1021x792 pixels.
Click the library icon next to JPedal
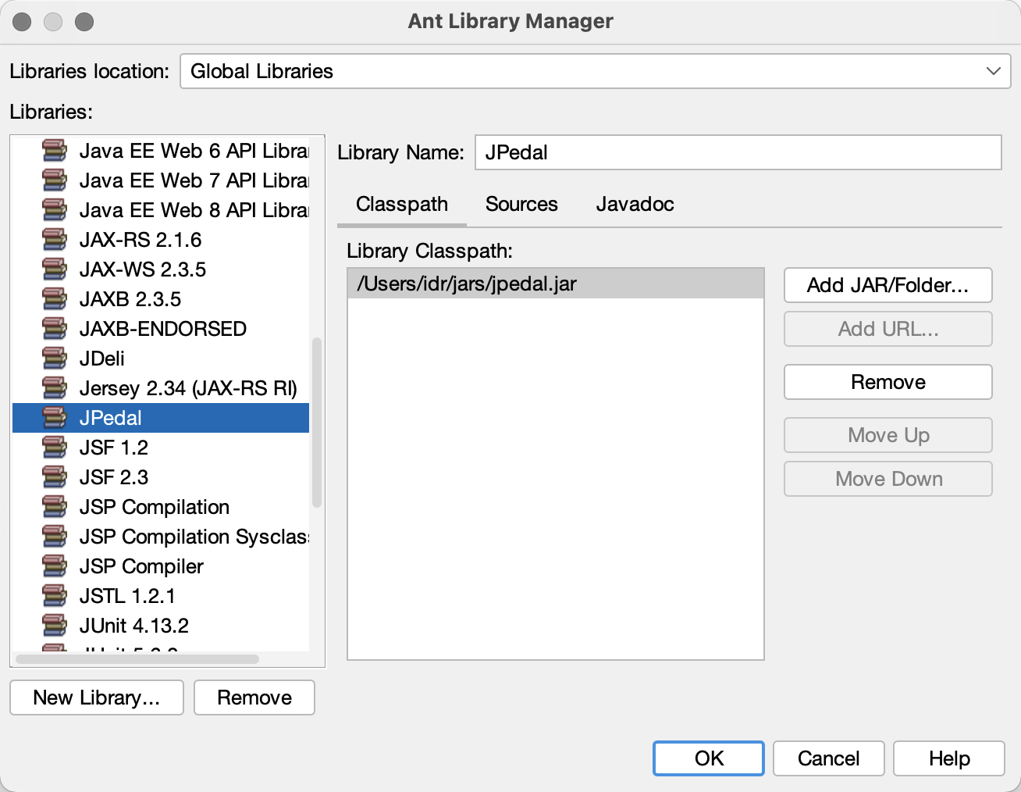tap(55, 418)
